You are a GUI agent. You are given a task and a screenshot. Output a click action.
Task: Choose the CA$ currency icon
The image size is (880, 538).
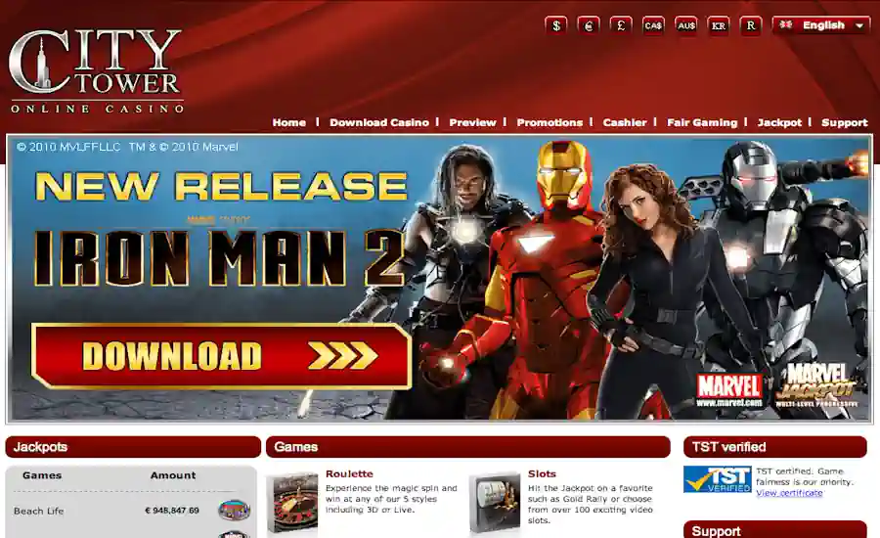(653, 25)
